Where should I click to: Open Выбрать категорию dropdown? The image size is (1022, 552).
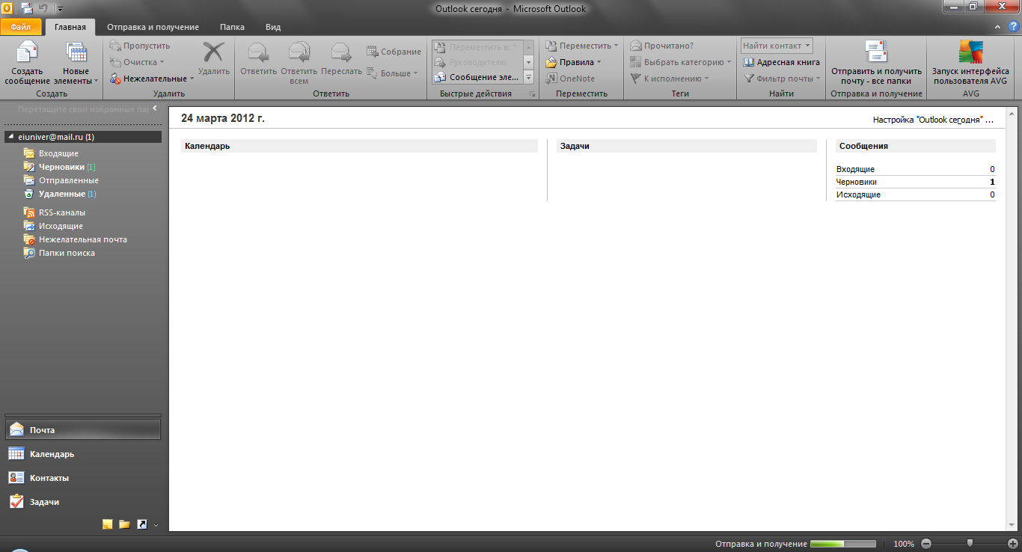point(680,62)
